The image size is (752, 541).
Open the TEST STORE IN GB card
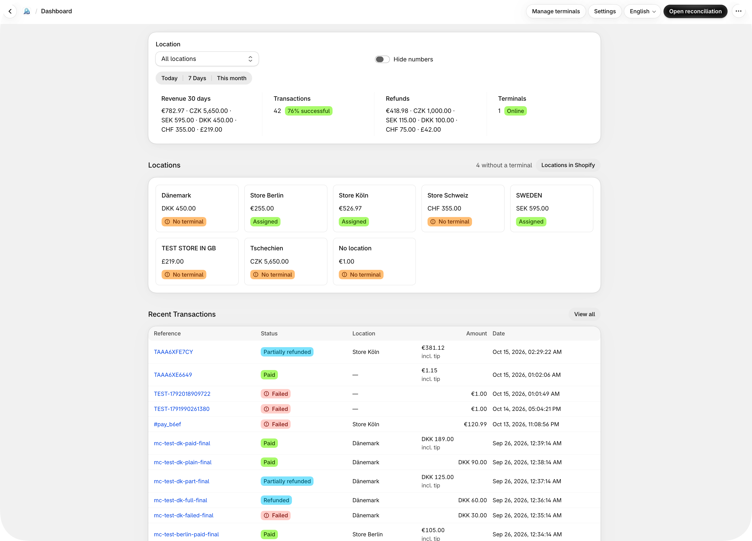click(x=197, y=261)
